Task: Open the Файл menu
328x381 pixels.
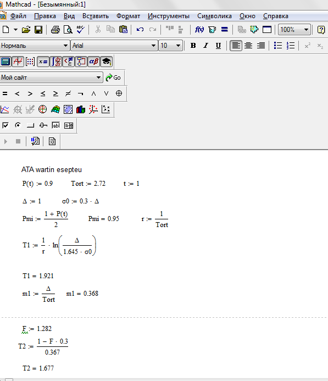Action: tap(18, 16)
